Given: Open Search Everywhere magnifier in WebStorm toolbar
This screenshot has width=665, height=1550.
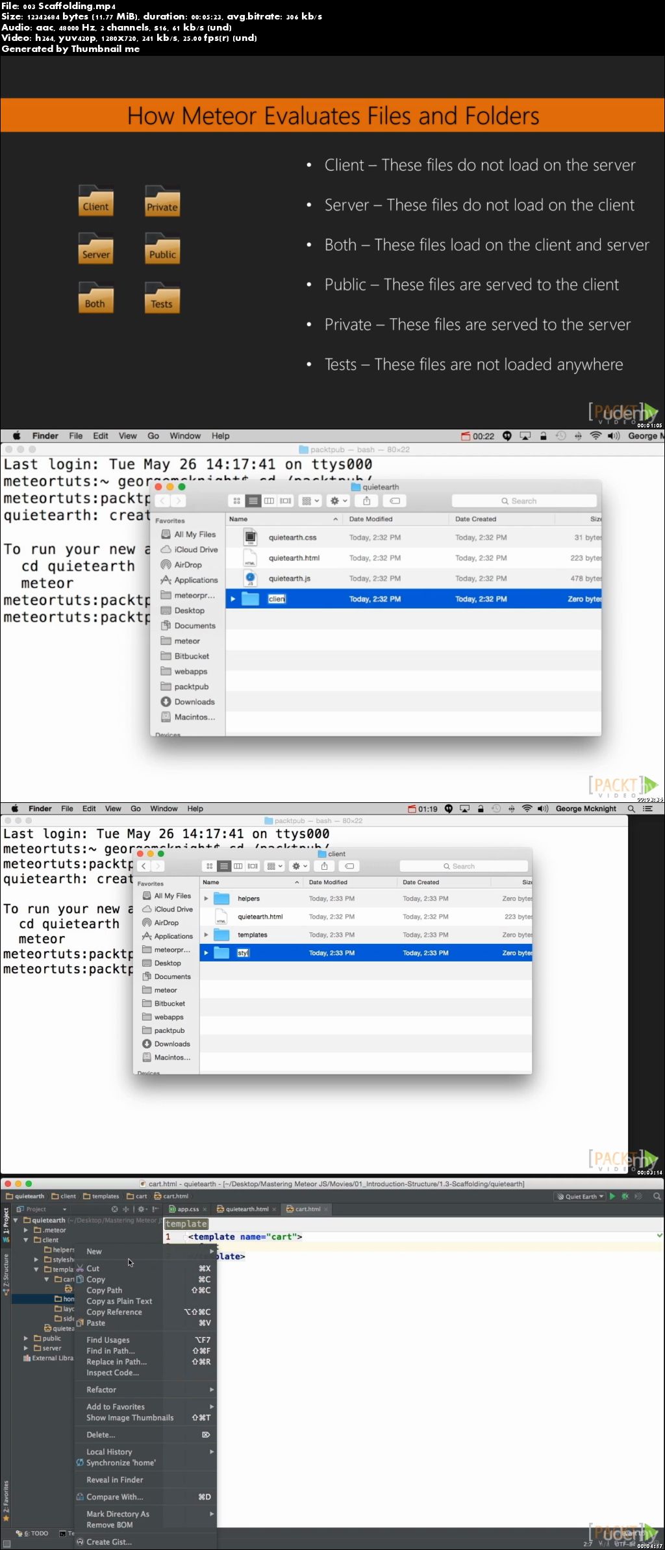Looking at the screenshot, I should pyautogui.click(x=657, y=1196).
